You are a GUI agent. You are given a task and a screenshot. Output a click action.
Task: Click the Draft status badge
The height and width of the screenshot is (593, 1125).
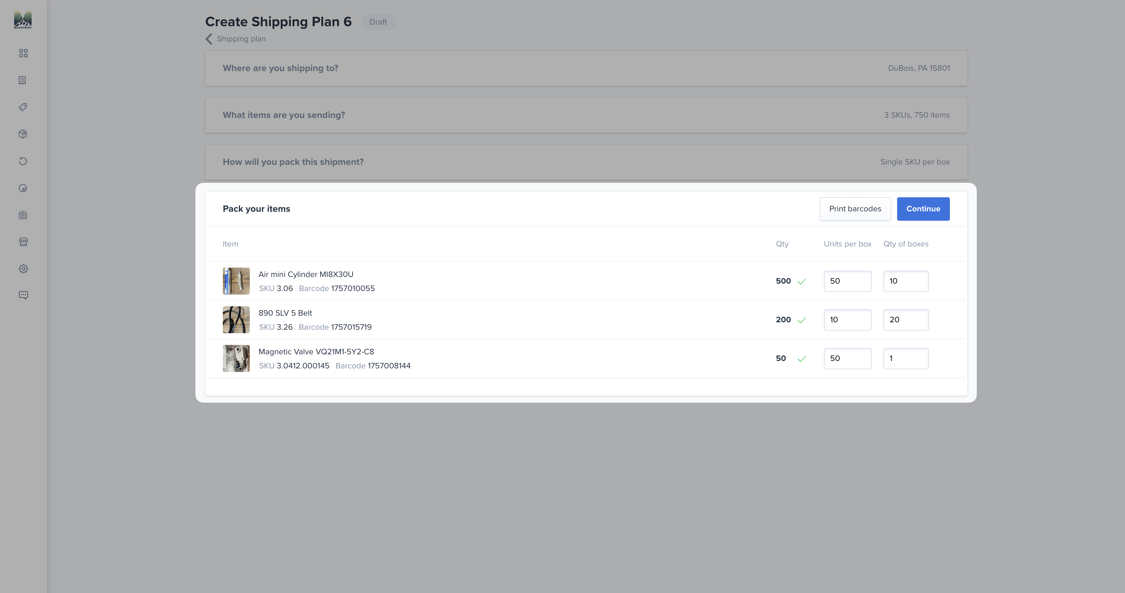(378, 22)
